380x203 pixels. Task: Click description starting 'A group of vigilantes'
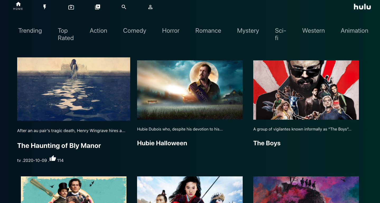point(302,129)
